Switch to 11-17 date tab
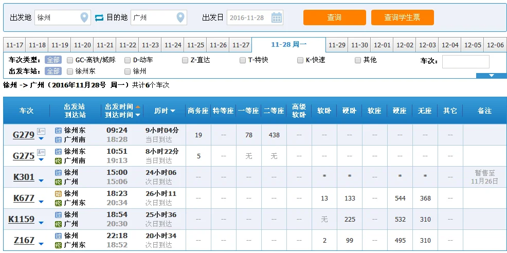Screen dimensions: 507x253 click(x=14, y=45)
